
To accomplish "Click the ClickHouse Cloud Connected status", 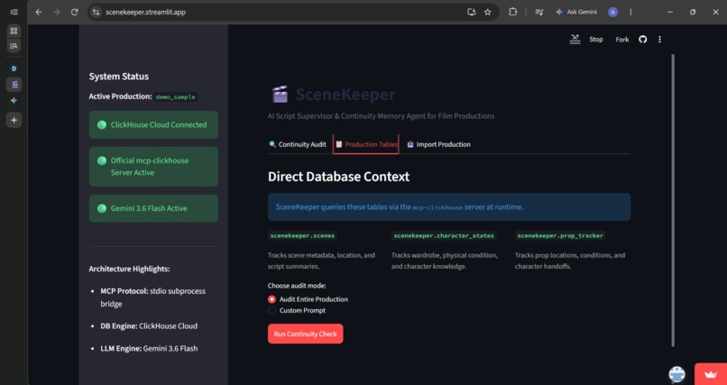I will (153, 124).
